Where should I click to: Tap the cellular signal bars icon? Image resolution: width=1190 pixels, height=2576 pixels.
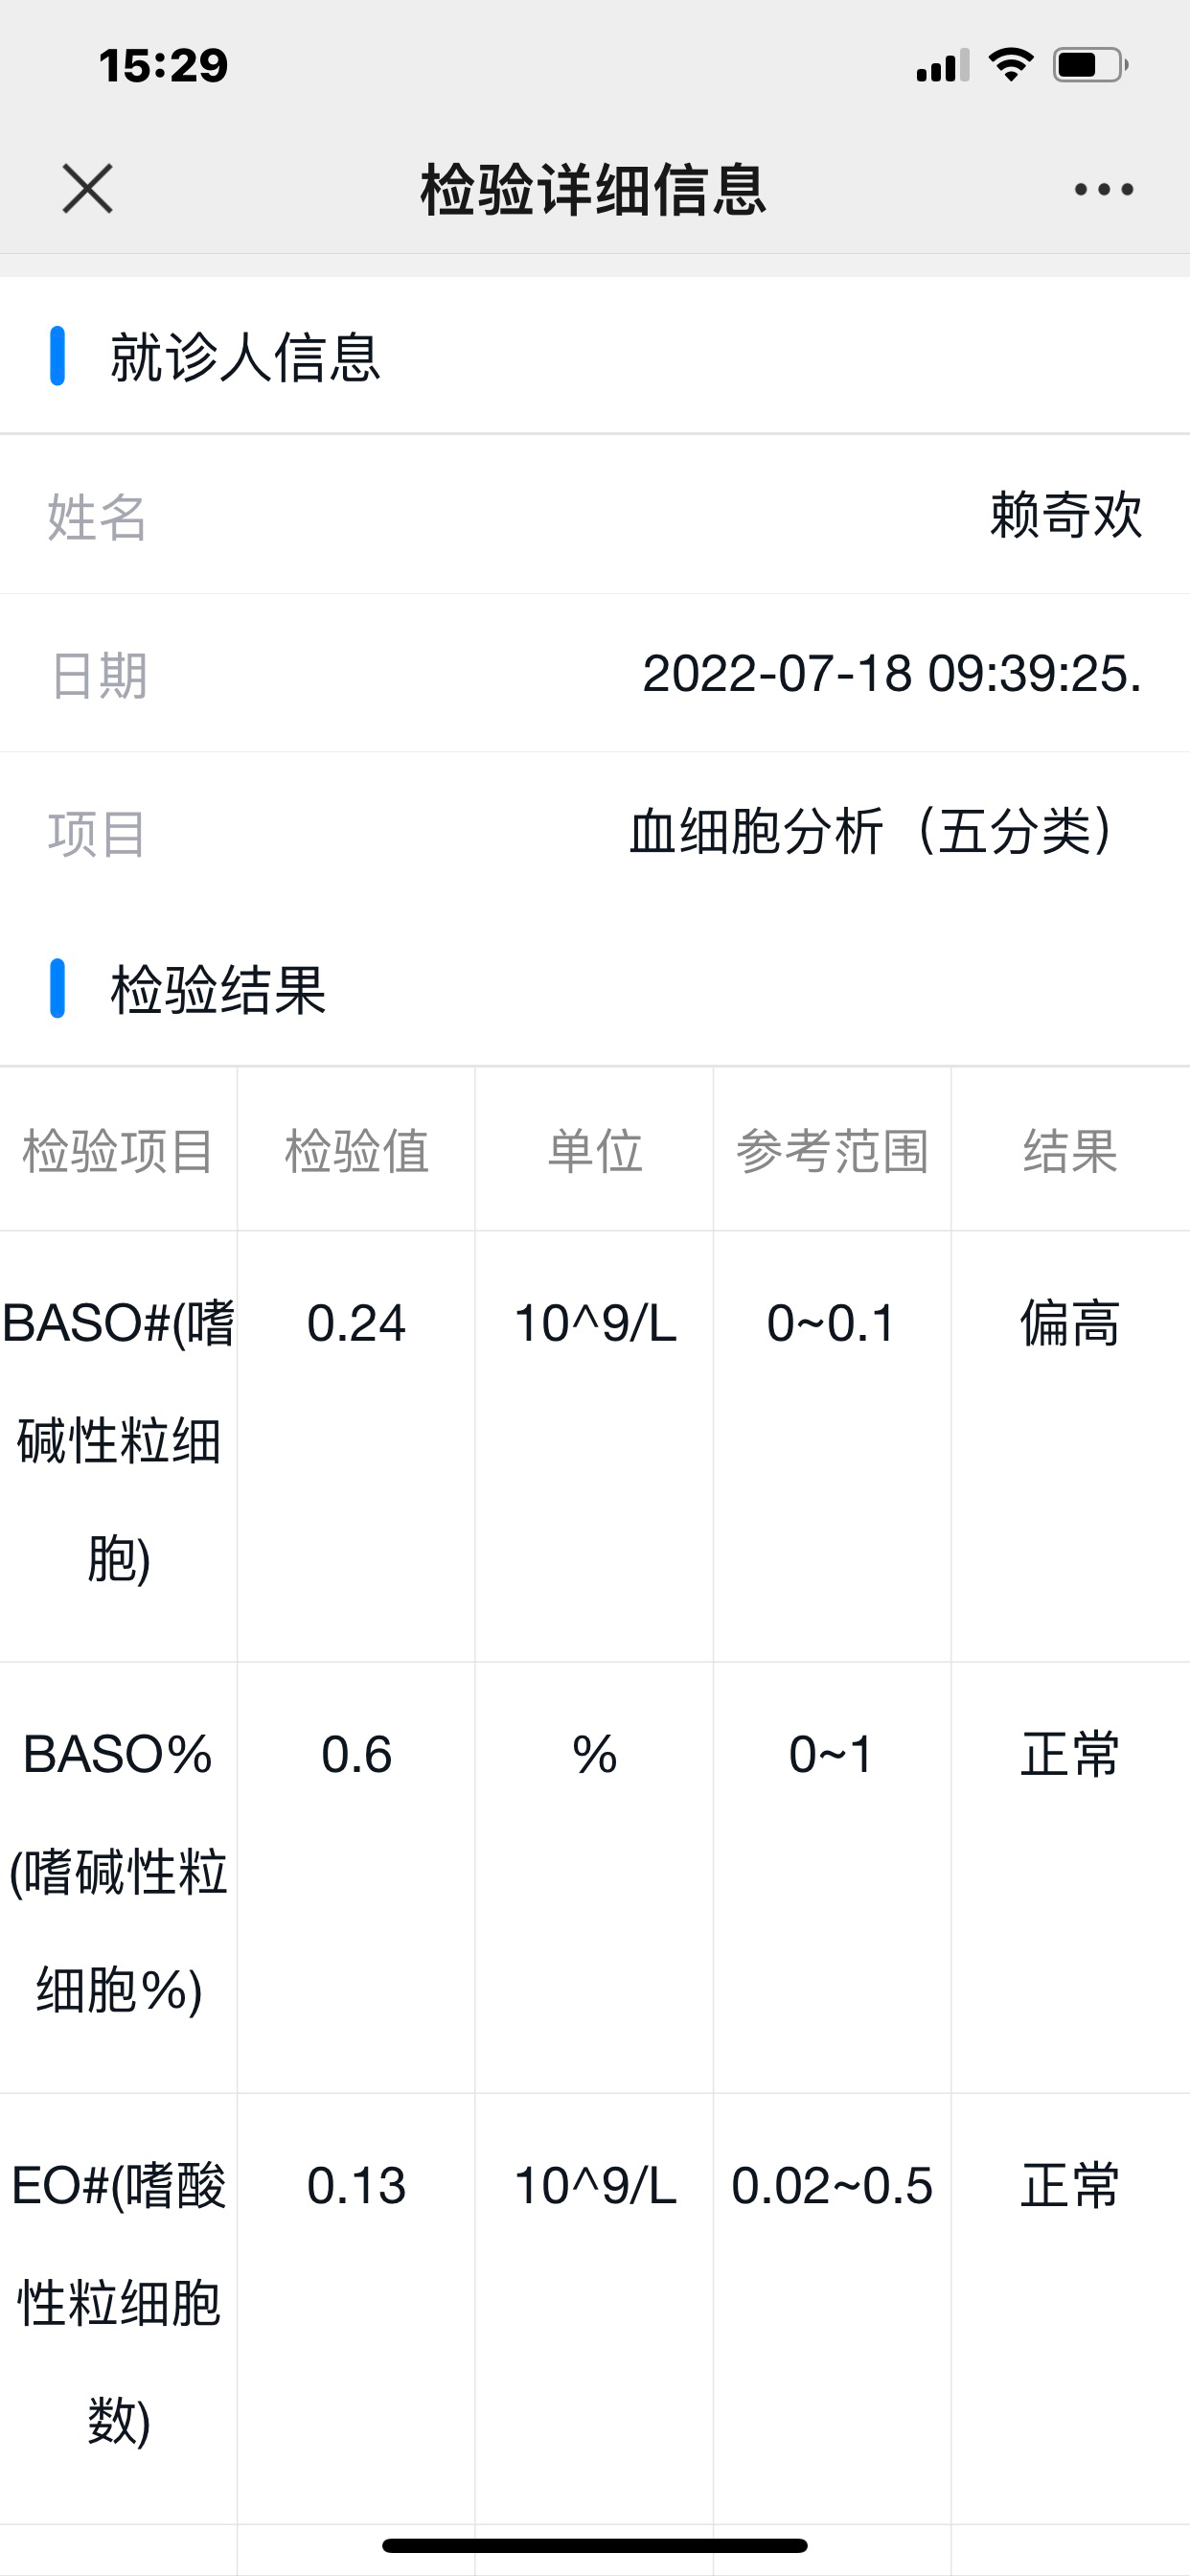[942, 65]
